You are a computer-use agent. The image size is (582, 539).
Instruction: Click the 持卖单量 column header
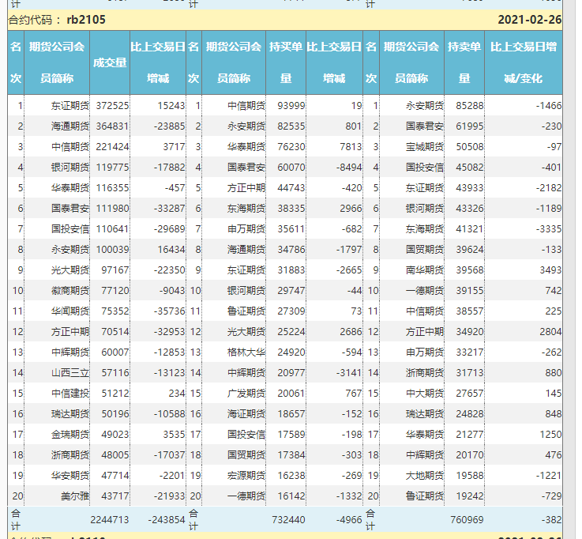click(x=464, y=62)
